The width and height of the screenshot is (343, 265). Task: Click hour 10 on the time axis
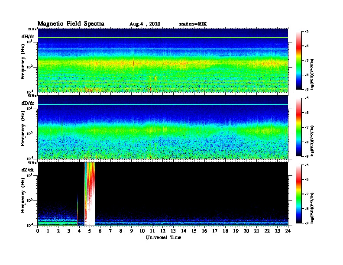tap(142, 231)
